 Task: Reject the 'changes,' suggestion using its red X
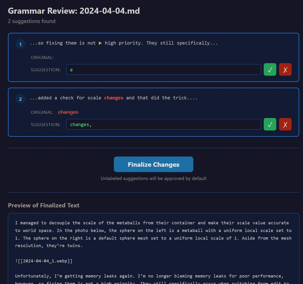tap(285, 124)
